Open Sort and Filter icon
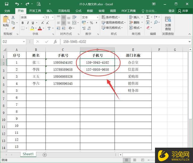 tap(156, 17)
